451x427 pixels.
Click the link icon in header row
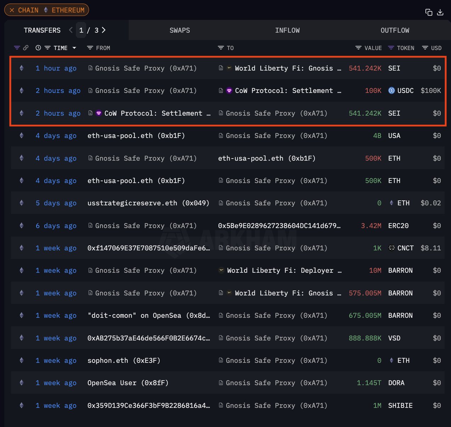coord(26,48)
